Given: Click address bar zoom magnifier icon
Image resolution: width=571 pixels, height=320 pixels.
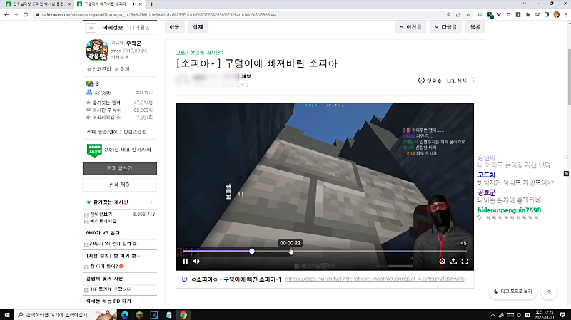Looking at the screenshot, I should click(449, 14).
